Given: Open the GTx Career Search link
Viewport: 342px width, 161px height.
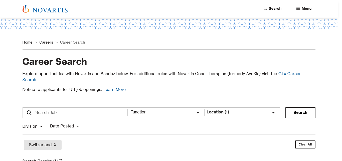Looking at the screenshot, I should pyautogui.click(x=289, y=74).
